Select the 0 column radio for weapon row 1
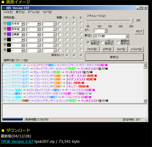 pyautogui.click(x=67, y=23)
